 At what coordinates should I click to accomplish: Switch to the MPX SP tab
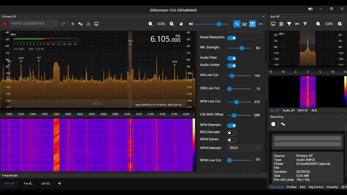(303, 110)
